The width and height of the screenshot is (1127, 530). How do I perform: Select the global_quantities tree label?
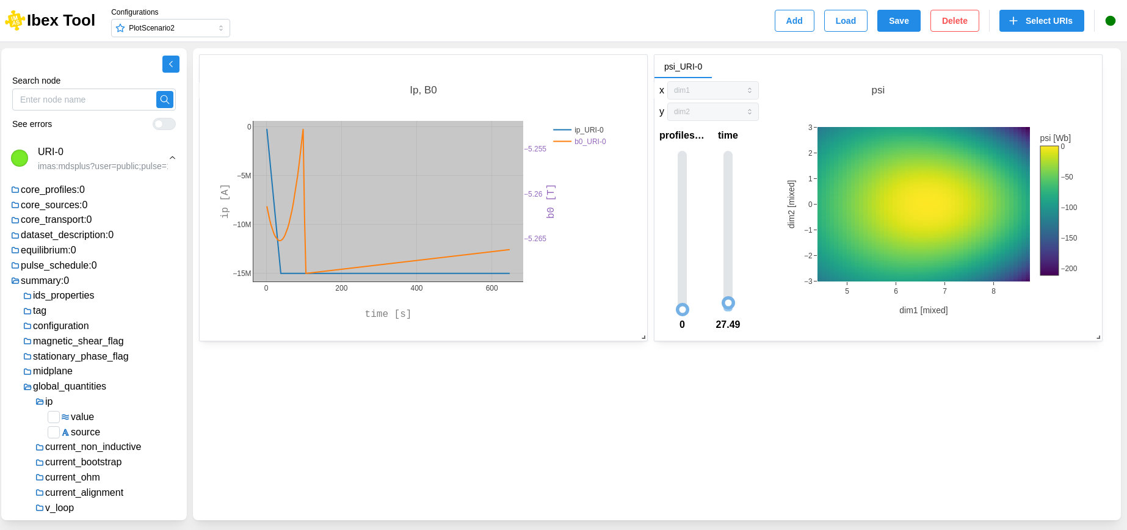(70, 387)
